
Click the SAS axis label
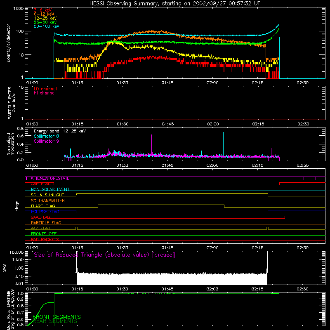[x=5, y=268]
